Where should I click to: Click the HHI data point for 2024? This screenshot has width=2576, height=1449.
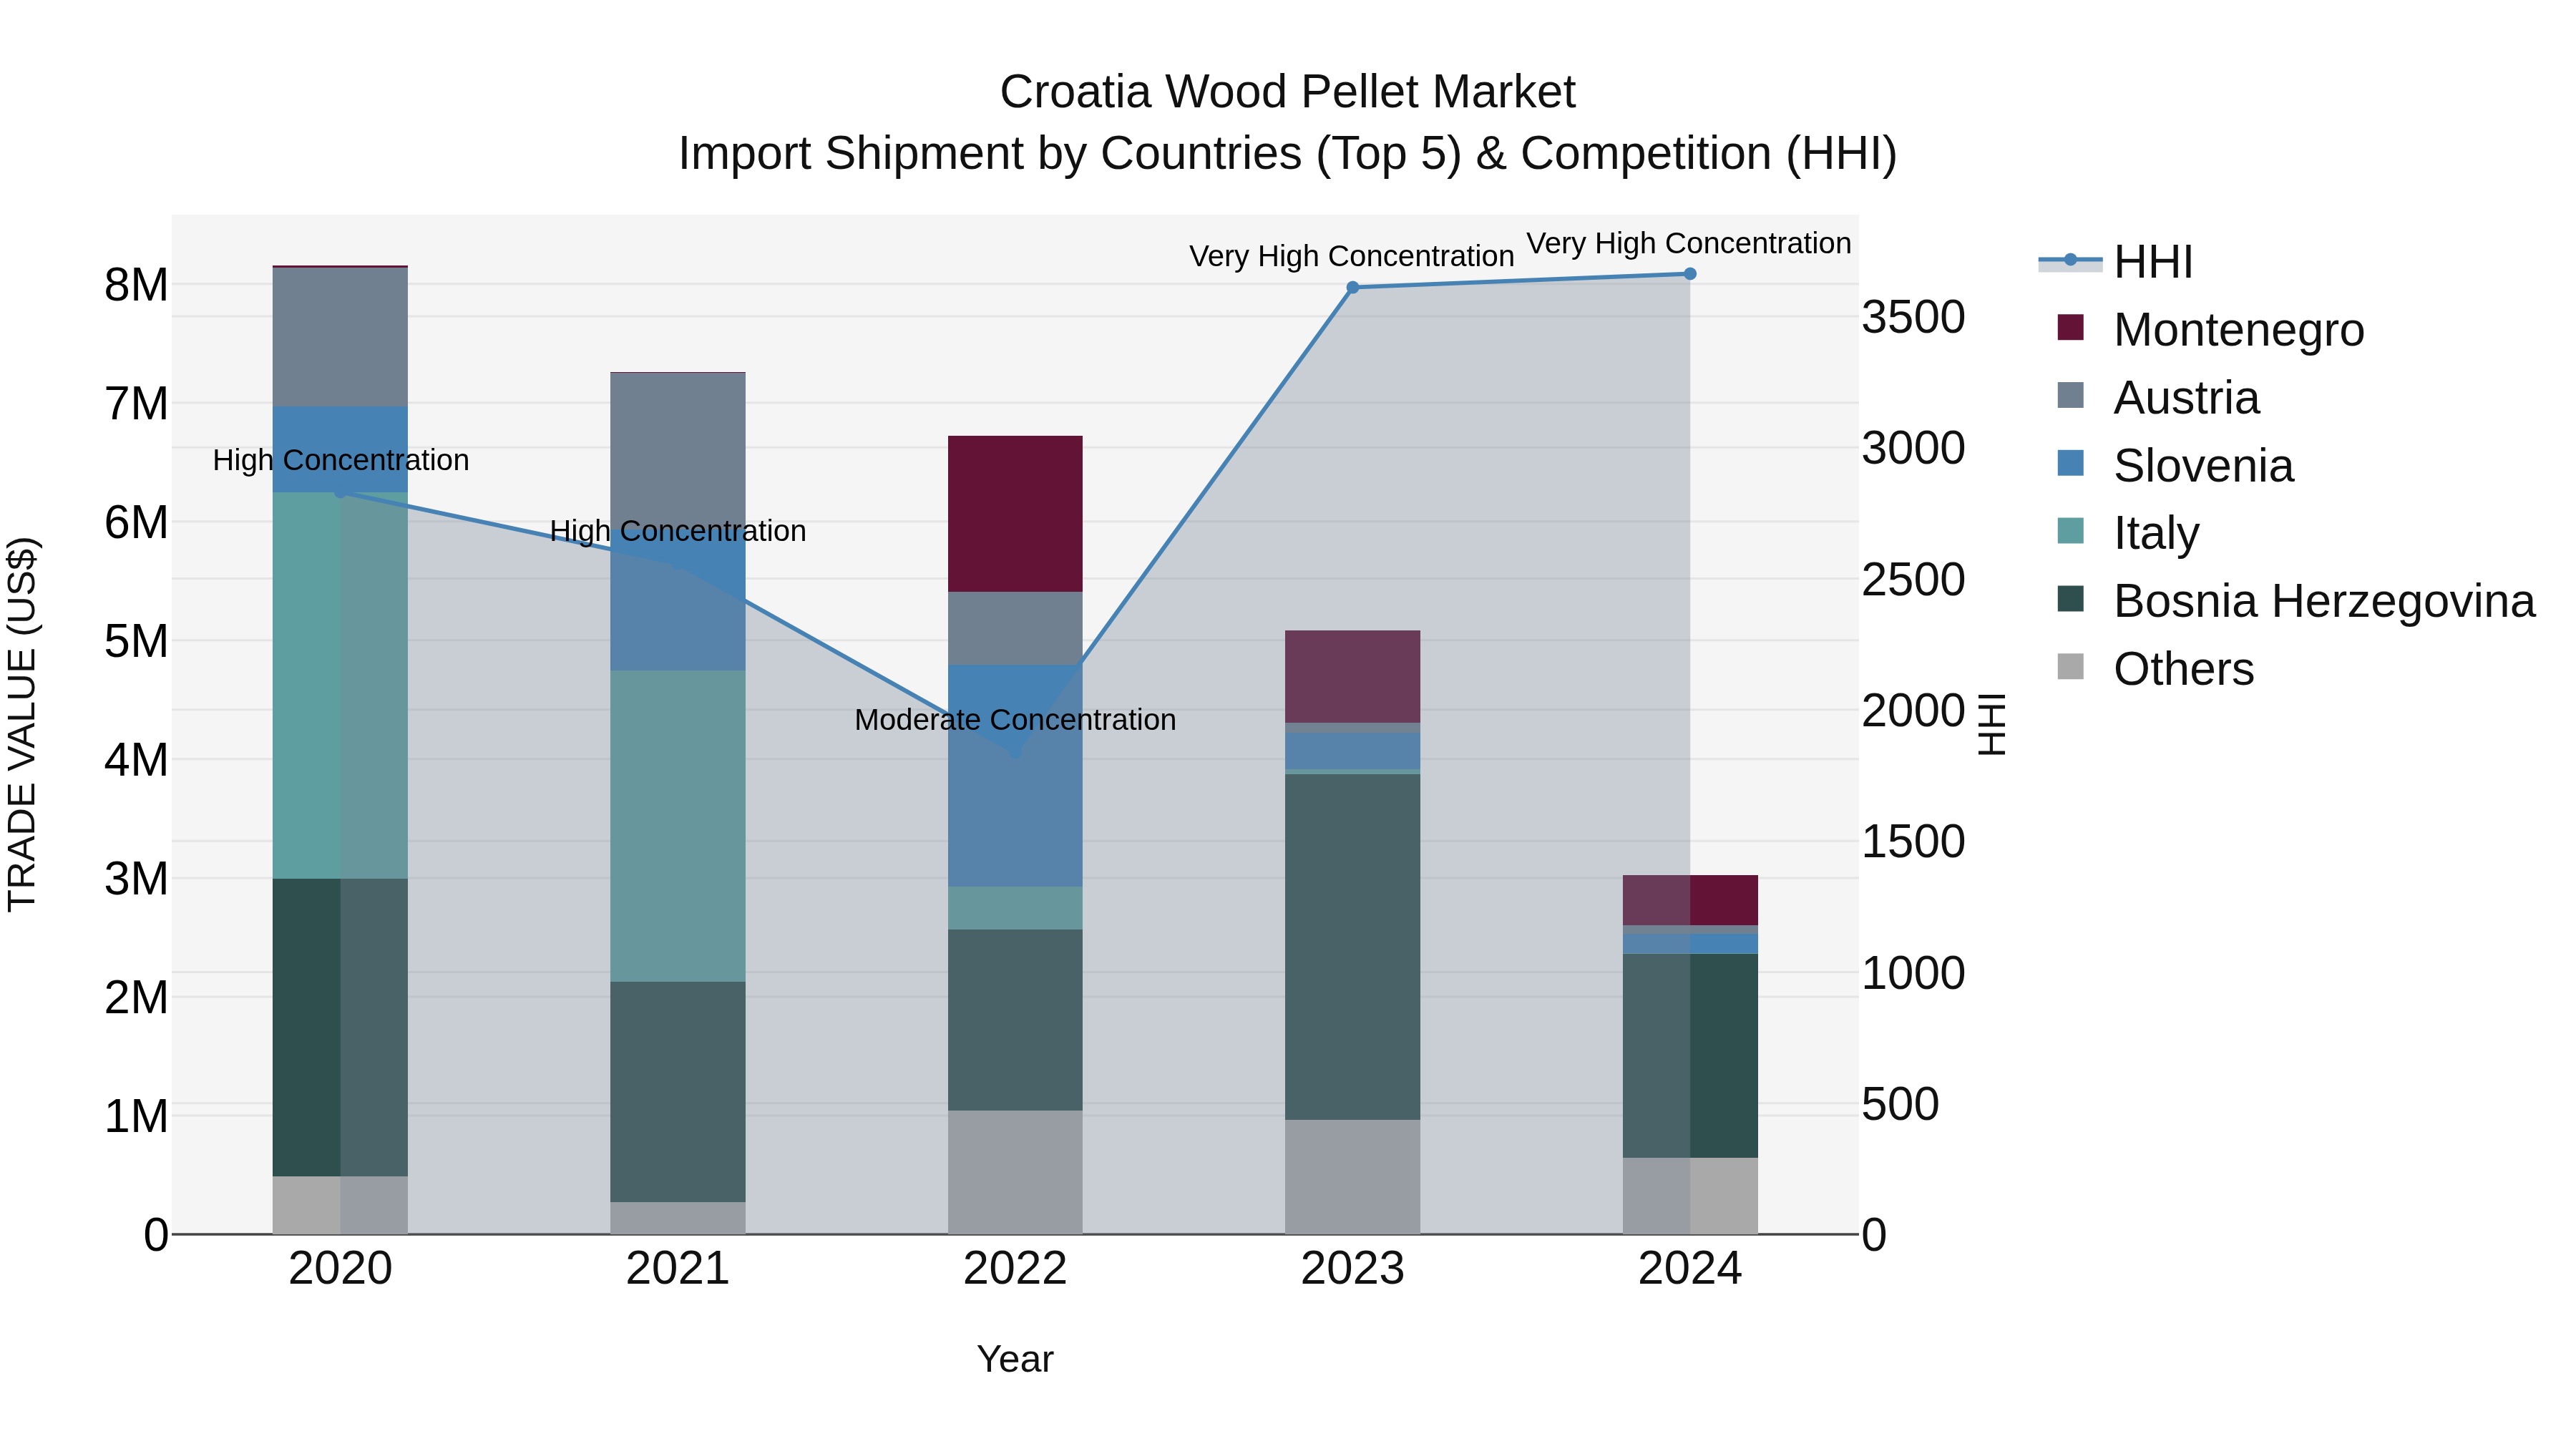point(1690,274)
